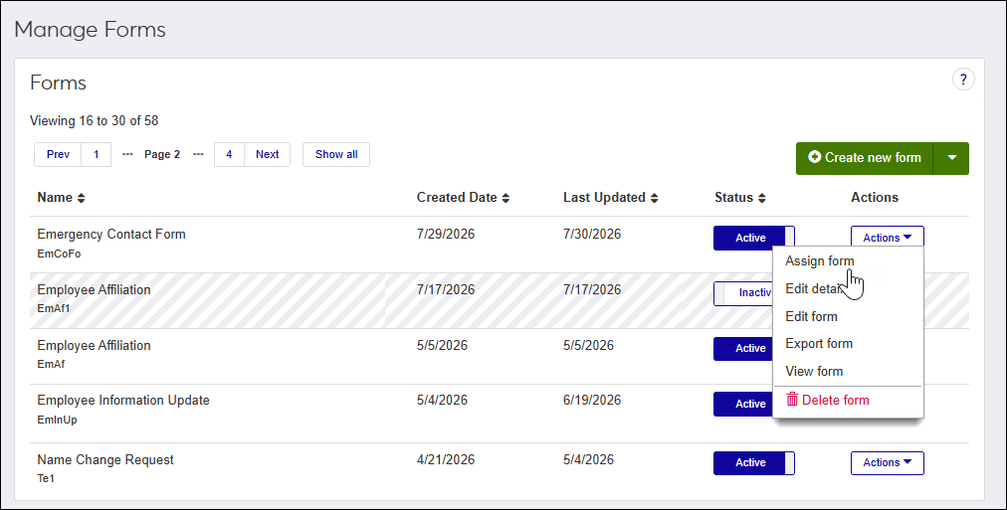Go to Prev page
The width and height of the screenshot is (1007, 510).
[58, 155]
